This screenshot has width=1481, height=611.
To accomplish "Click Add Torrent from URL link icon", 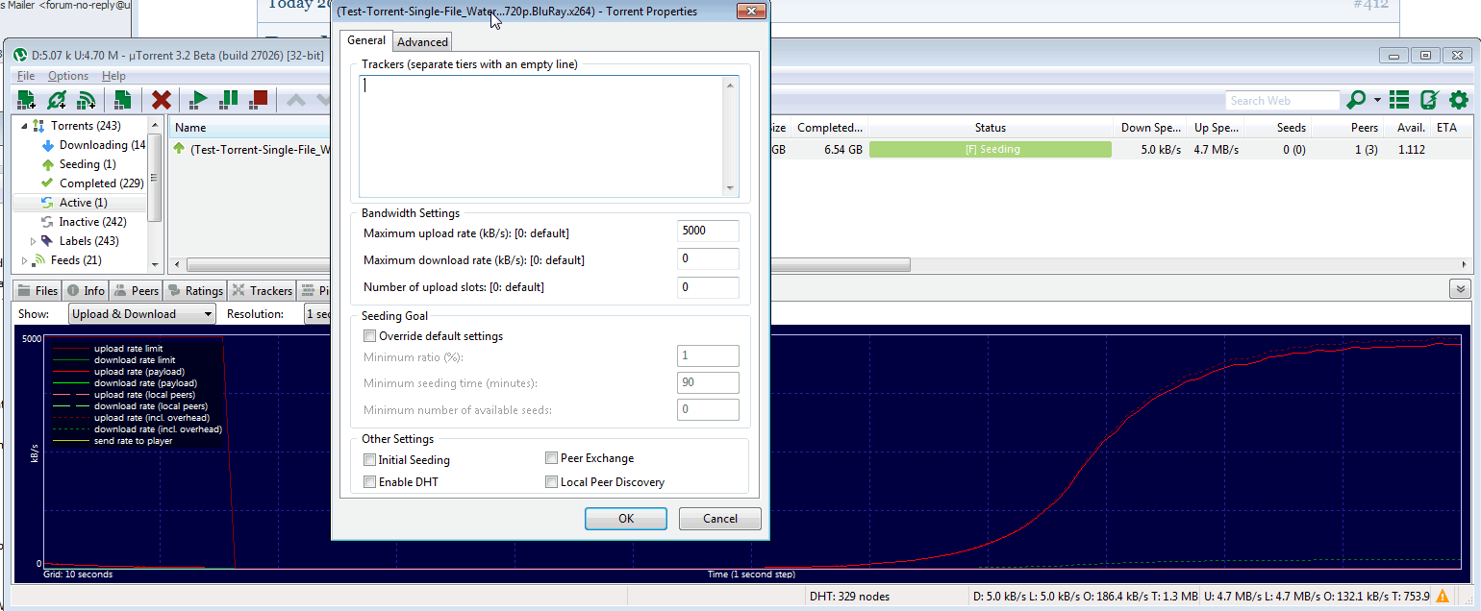I will click(57, 99).
